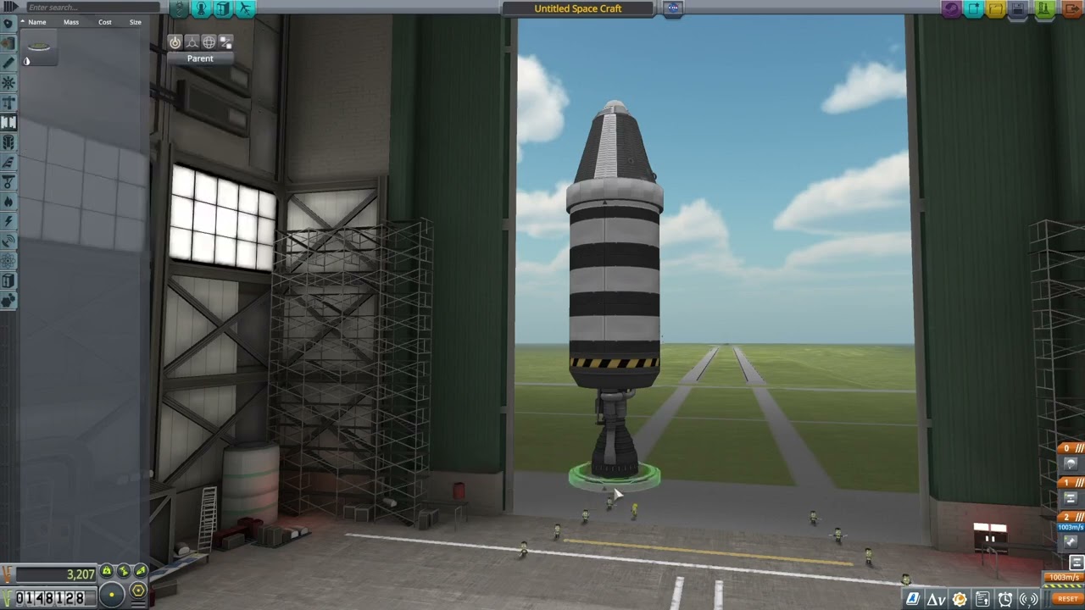Open the Structural parts category

pyautogui.click(x=8, y=103)
